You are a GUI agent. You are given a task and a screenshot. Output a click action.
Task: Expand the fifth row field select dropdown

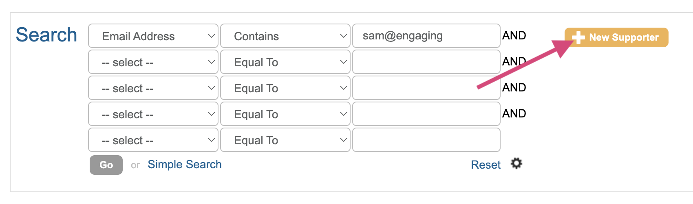click(153, 140)
